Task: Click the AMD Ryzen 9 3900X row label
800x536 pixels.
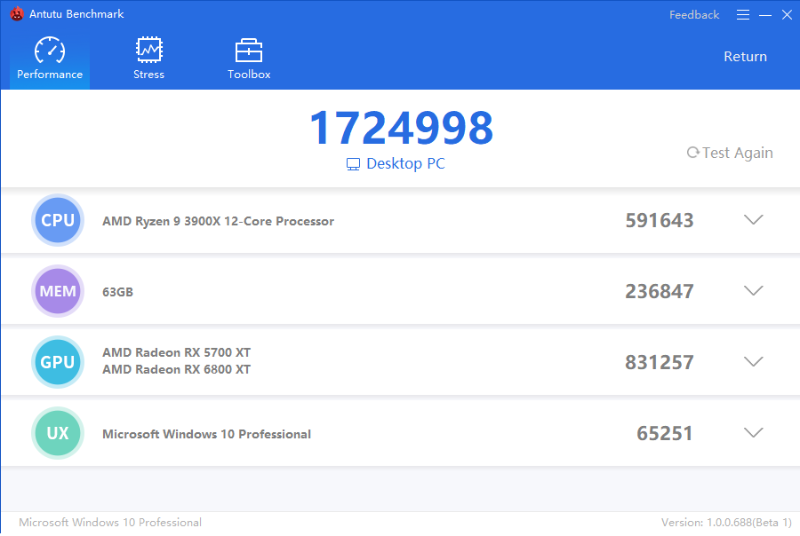Action: 219,221
